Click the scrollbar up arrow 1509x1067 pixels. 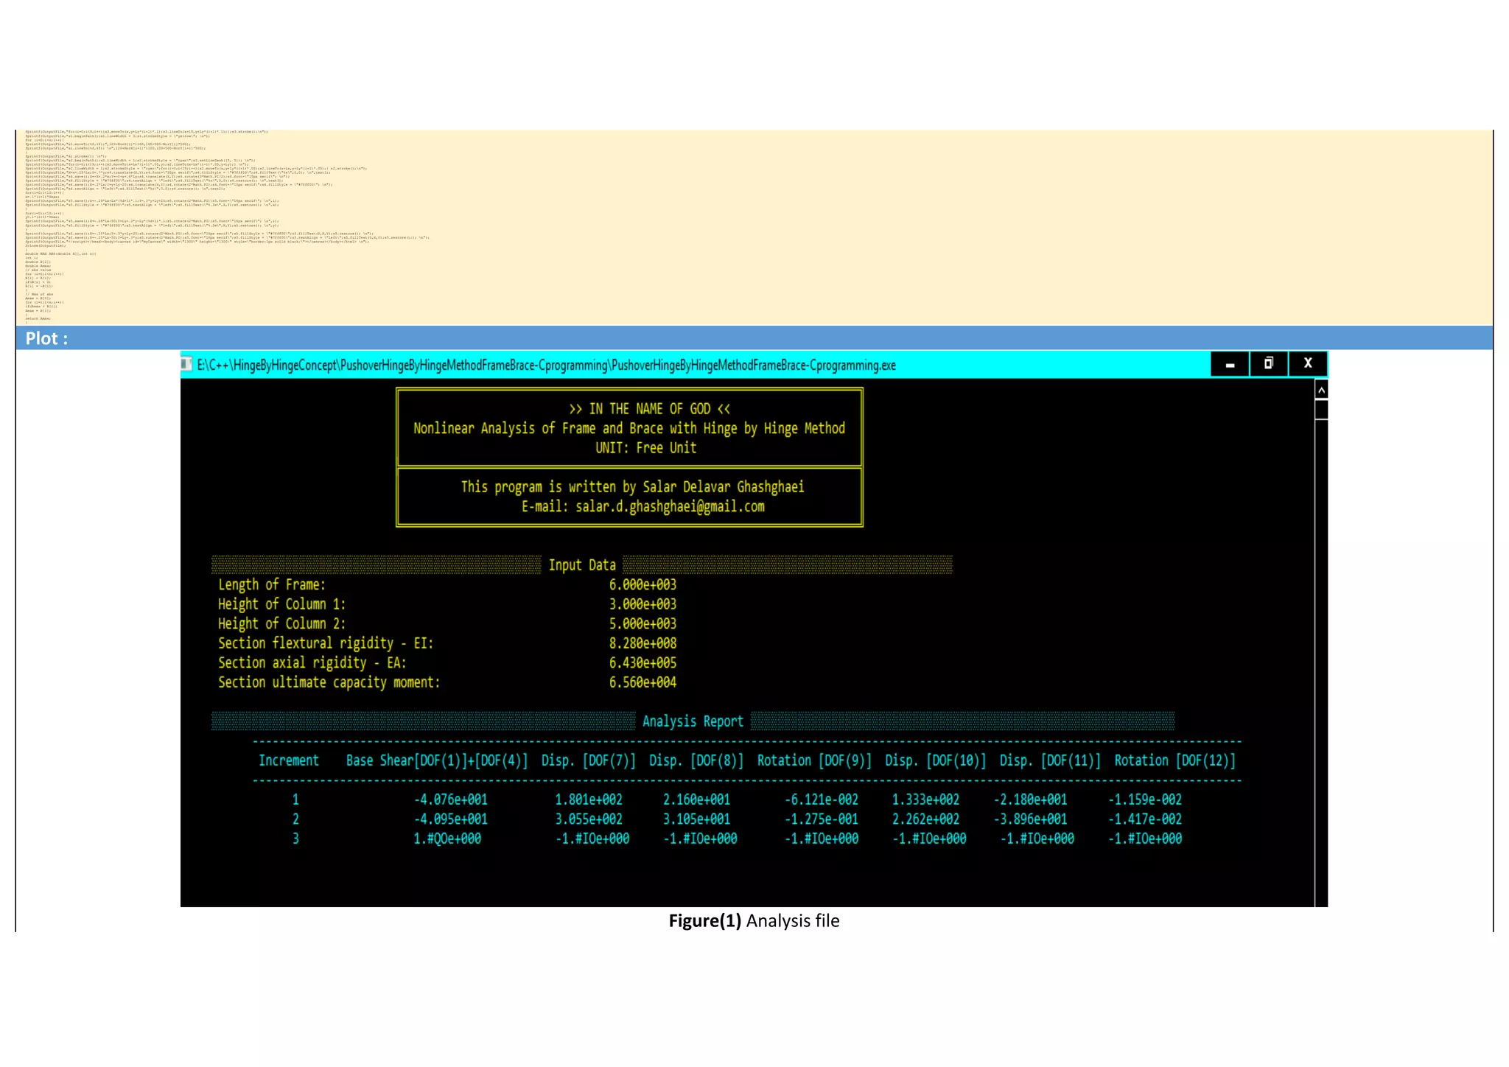coord(1321,390)
